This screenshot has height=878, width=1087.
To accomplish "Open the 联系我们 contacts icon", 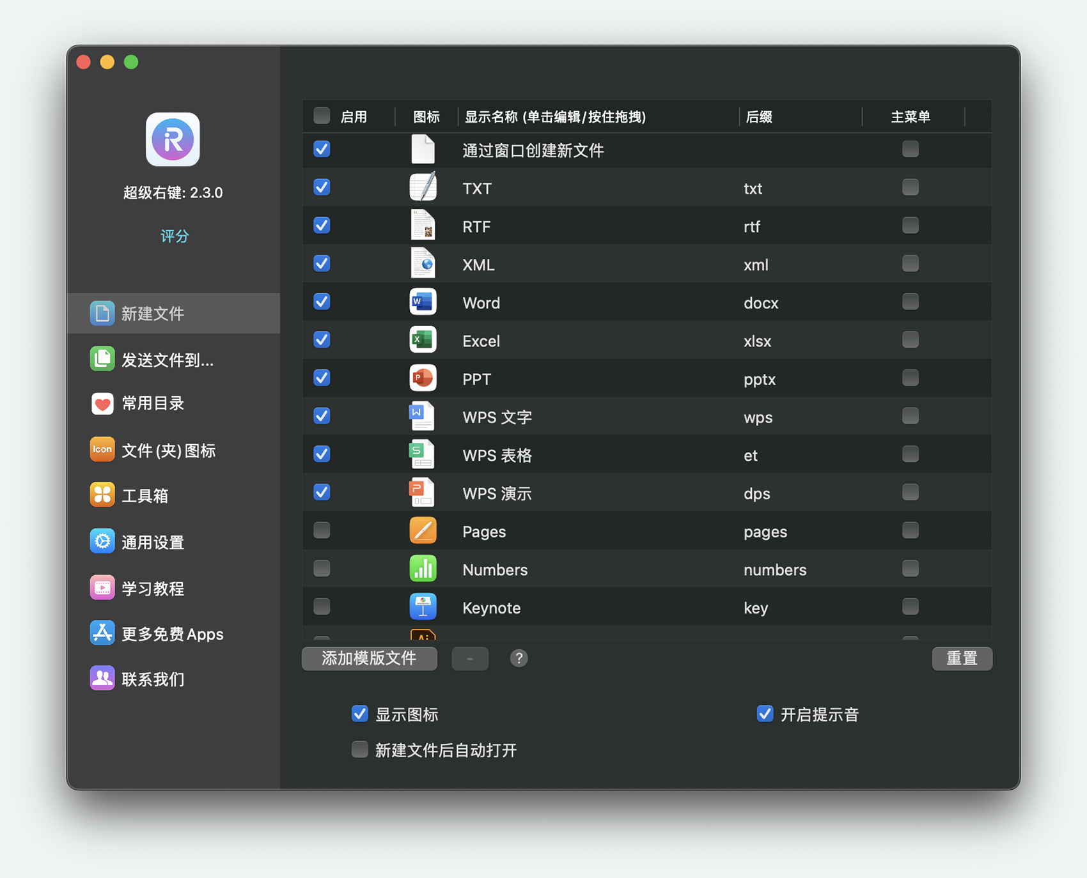I will (x=102, y=679).
